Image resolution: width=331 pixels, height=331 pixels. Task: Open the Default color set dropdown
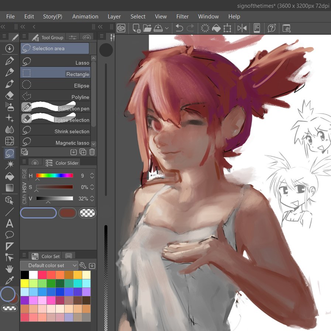[x=49, y=265]
